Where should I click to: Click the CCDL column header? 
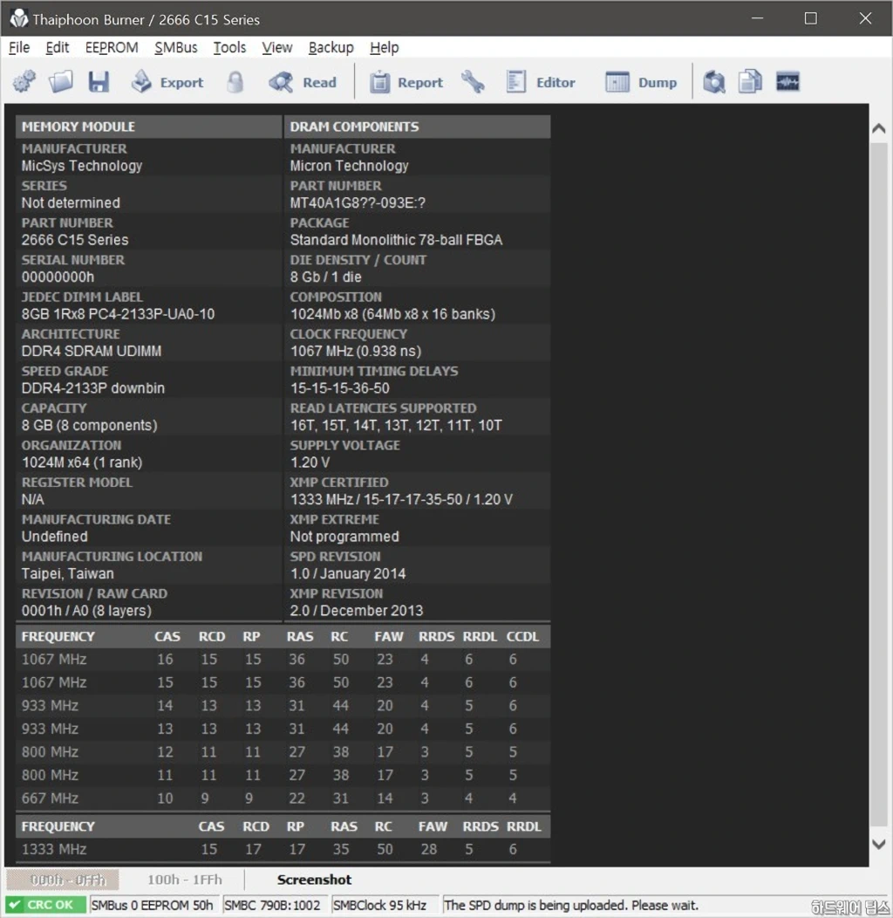pos(522,636)
